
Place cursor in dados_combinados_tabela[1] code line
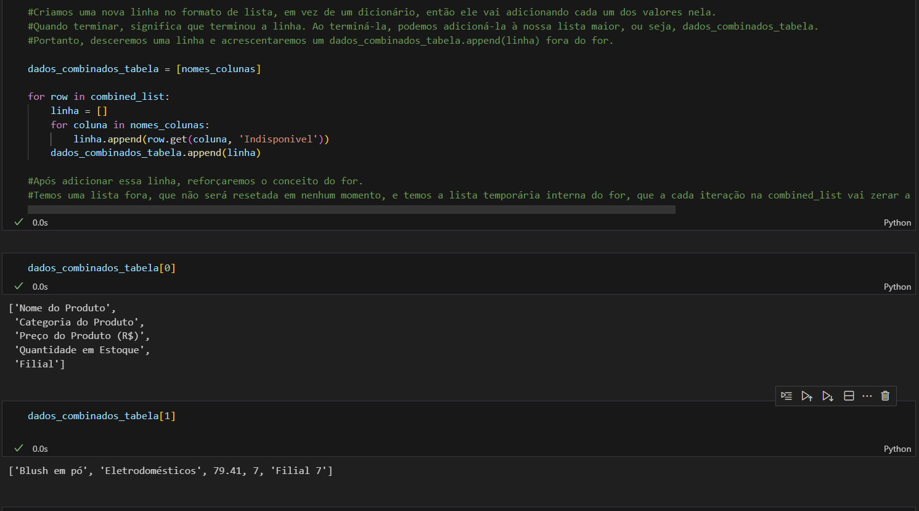point(102,416)
